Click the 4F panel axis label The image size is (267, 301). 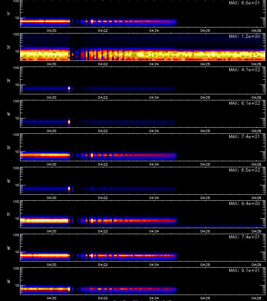coord(9,114)
